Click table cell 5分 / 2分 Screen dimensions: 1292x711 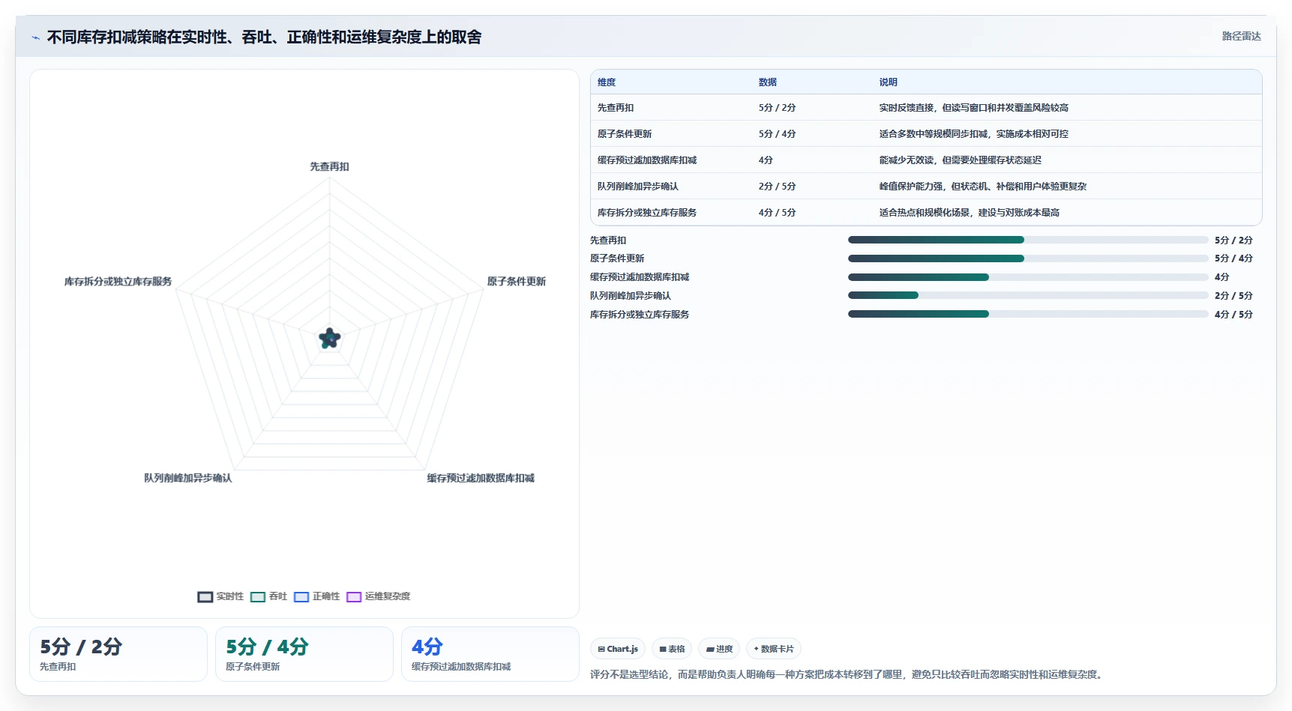(x=777, y=108)
